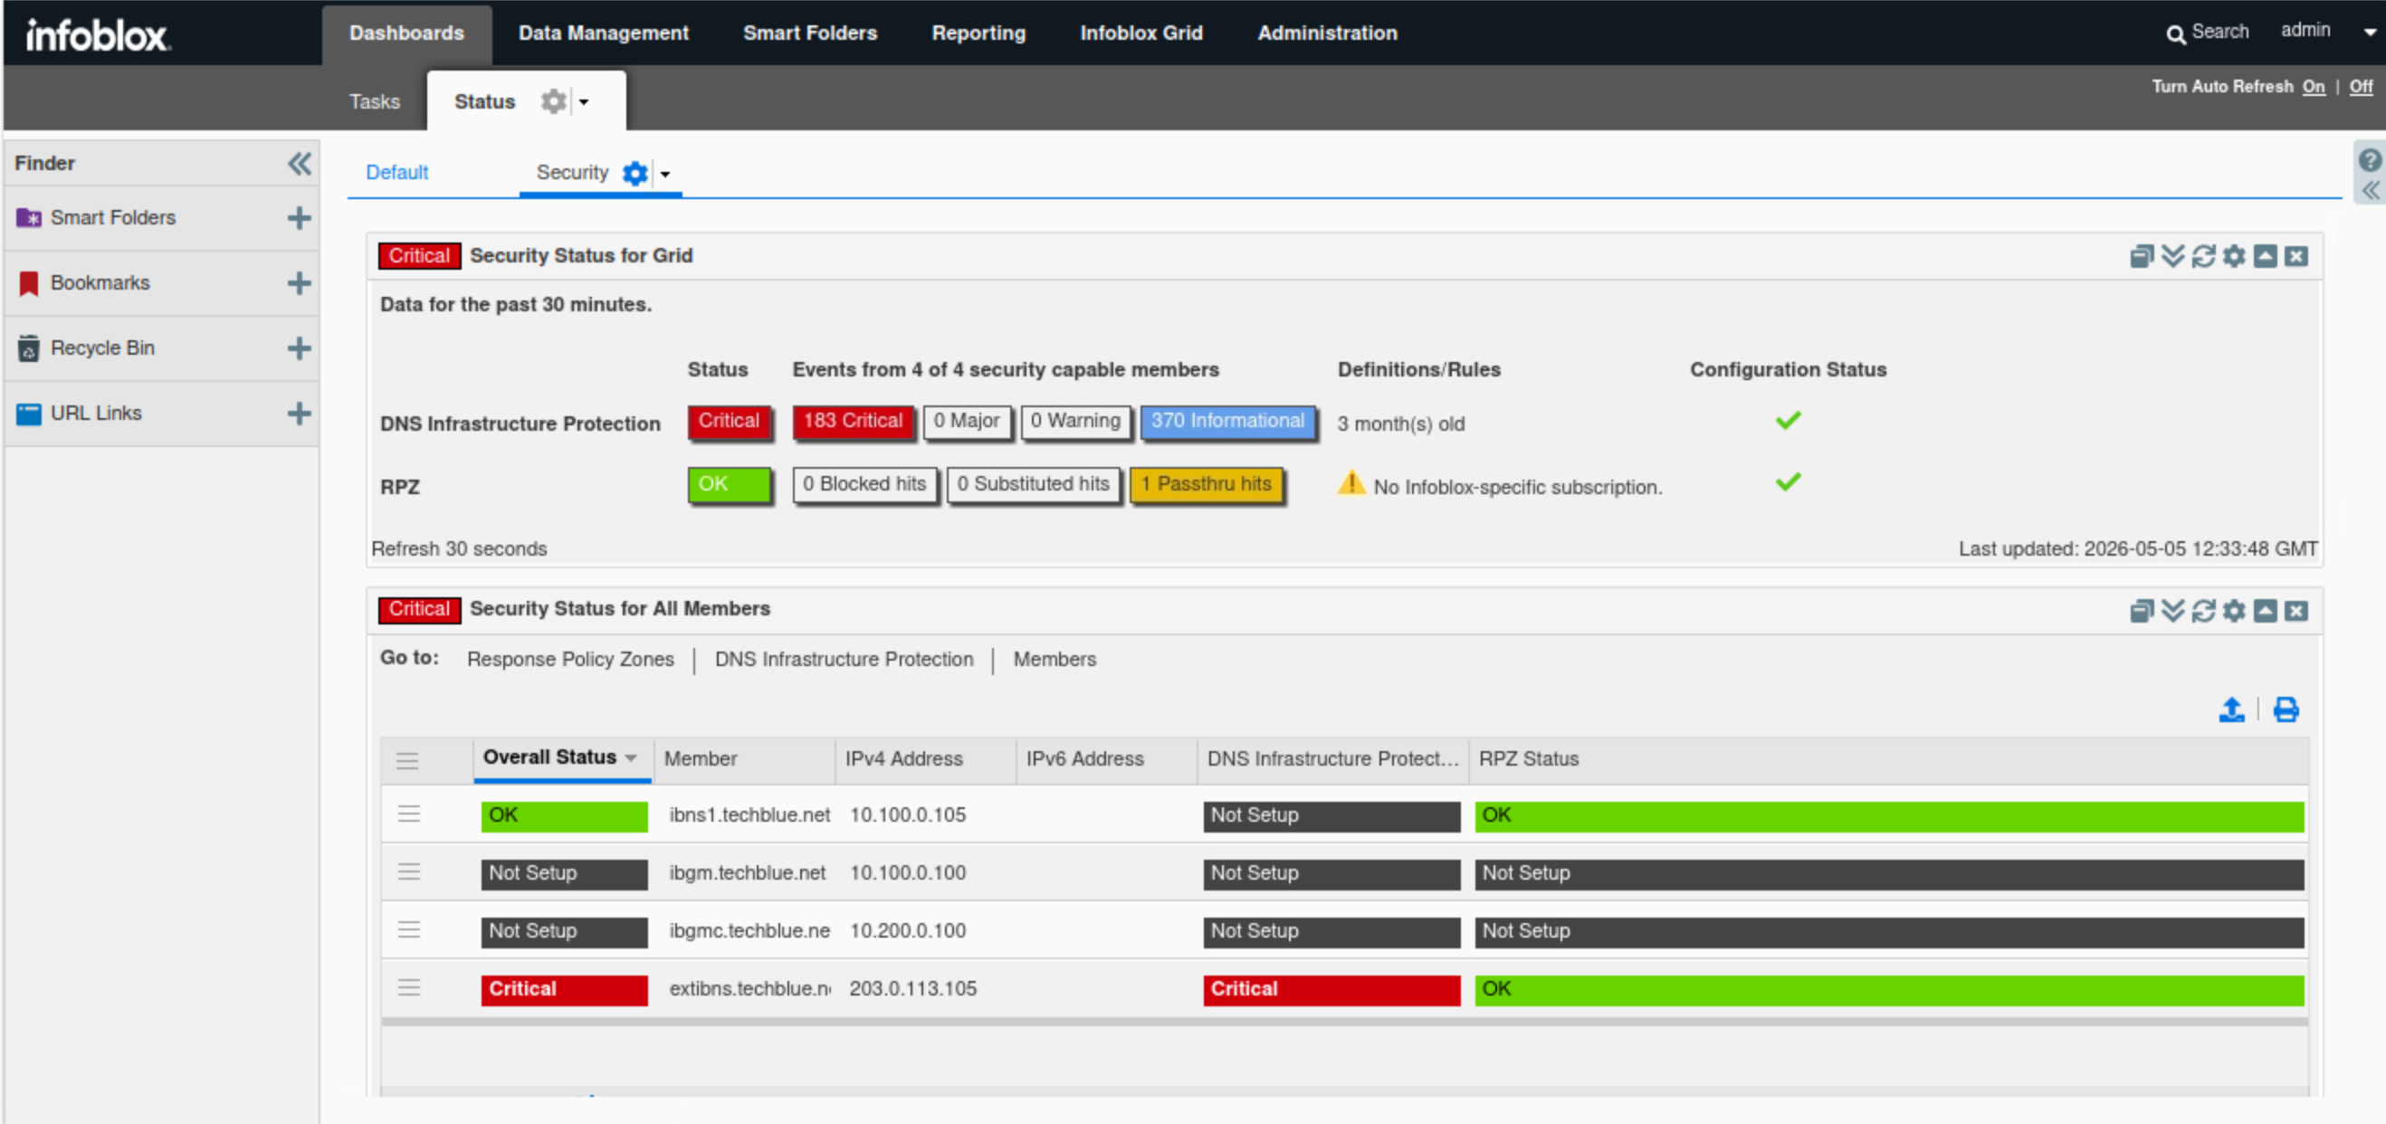Screen dimensions: 2386x1124
Task: Close the Security Status for All Members widget
Action: pos(2295,611)
